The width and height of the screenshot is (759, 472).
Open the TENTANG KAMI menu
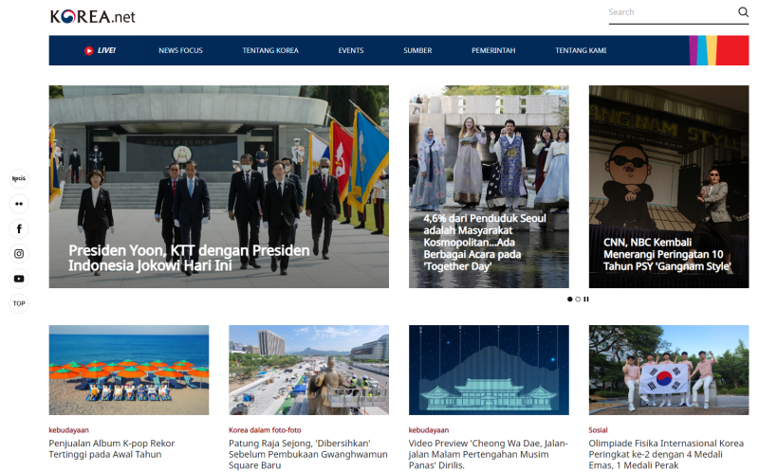581,50
